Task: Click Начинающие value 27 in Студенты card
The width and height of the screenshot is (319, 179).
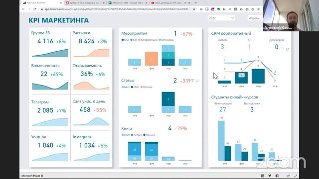Action: click(223, 109)
